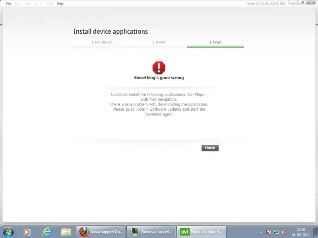
Task: Open the greyed-out Edit menu
Action: coord(18,4)
